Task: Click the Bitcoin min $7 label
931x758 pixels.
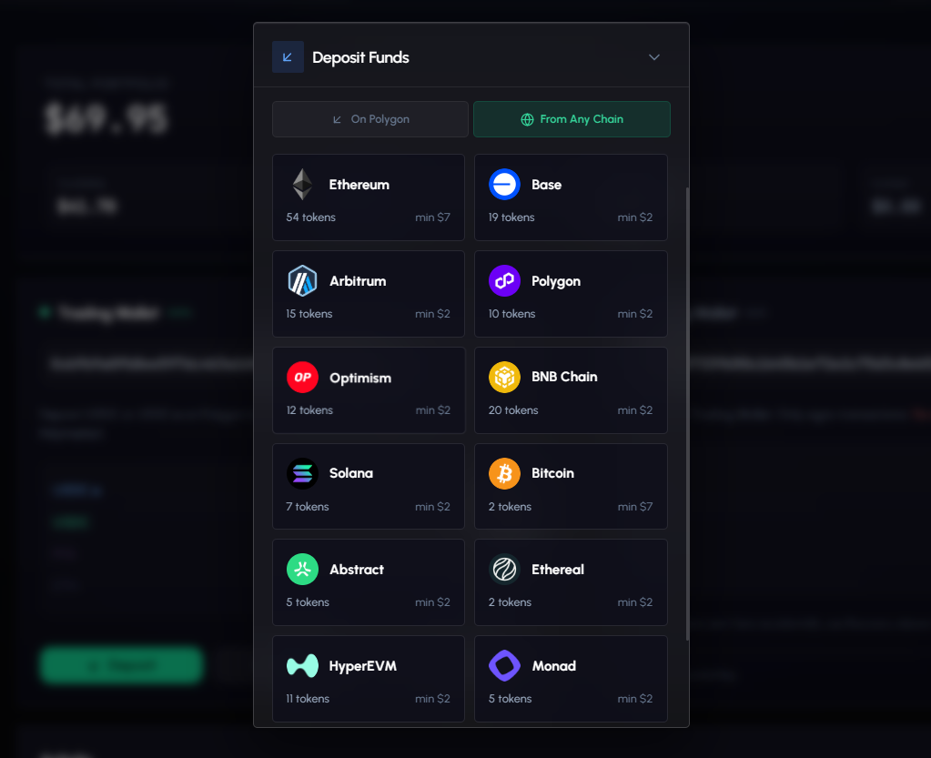Action: [x=634, y=507]
